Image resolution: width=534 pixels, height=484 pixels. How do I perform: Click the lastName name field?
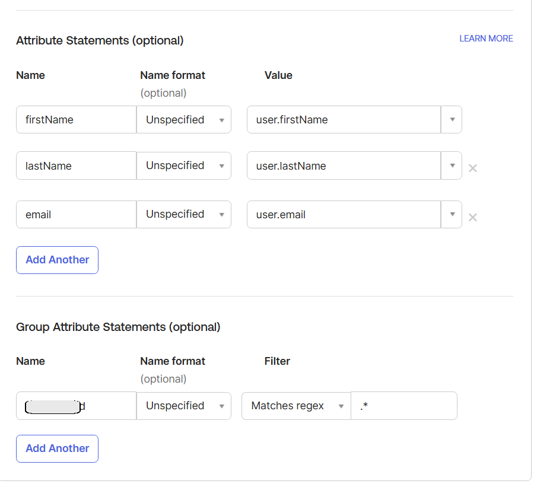(x=77, y=165)
